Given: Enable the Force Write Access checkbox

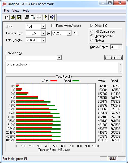Looking at the screenshot, I should [53, 25].
